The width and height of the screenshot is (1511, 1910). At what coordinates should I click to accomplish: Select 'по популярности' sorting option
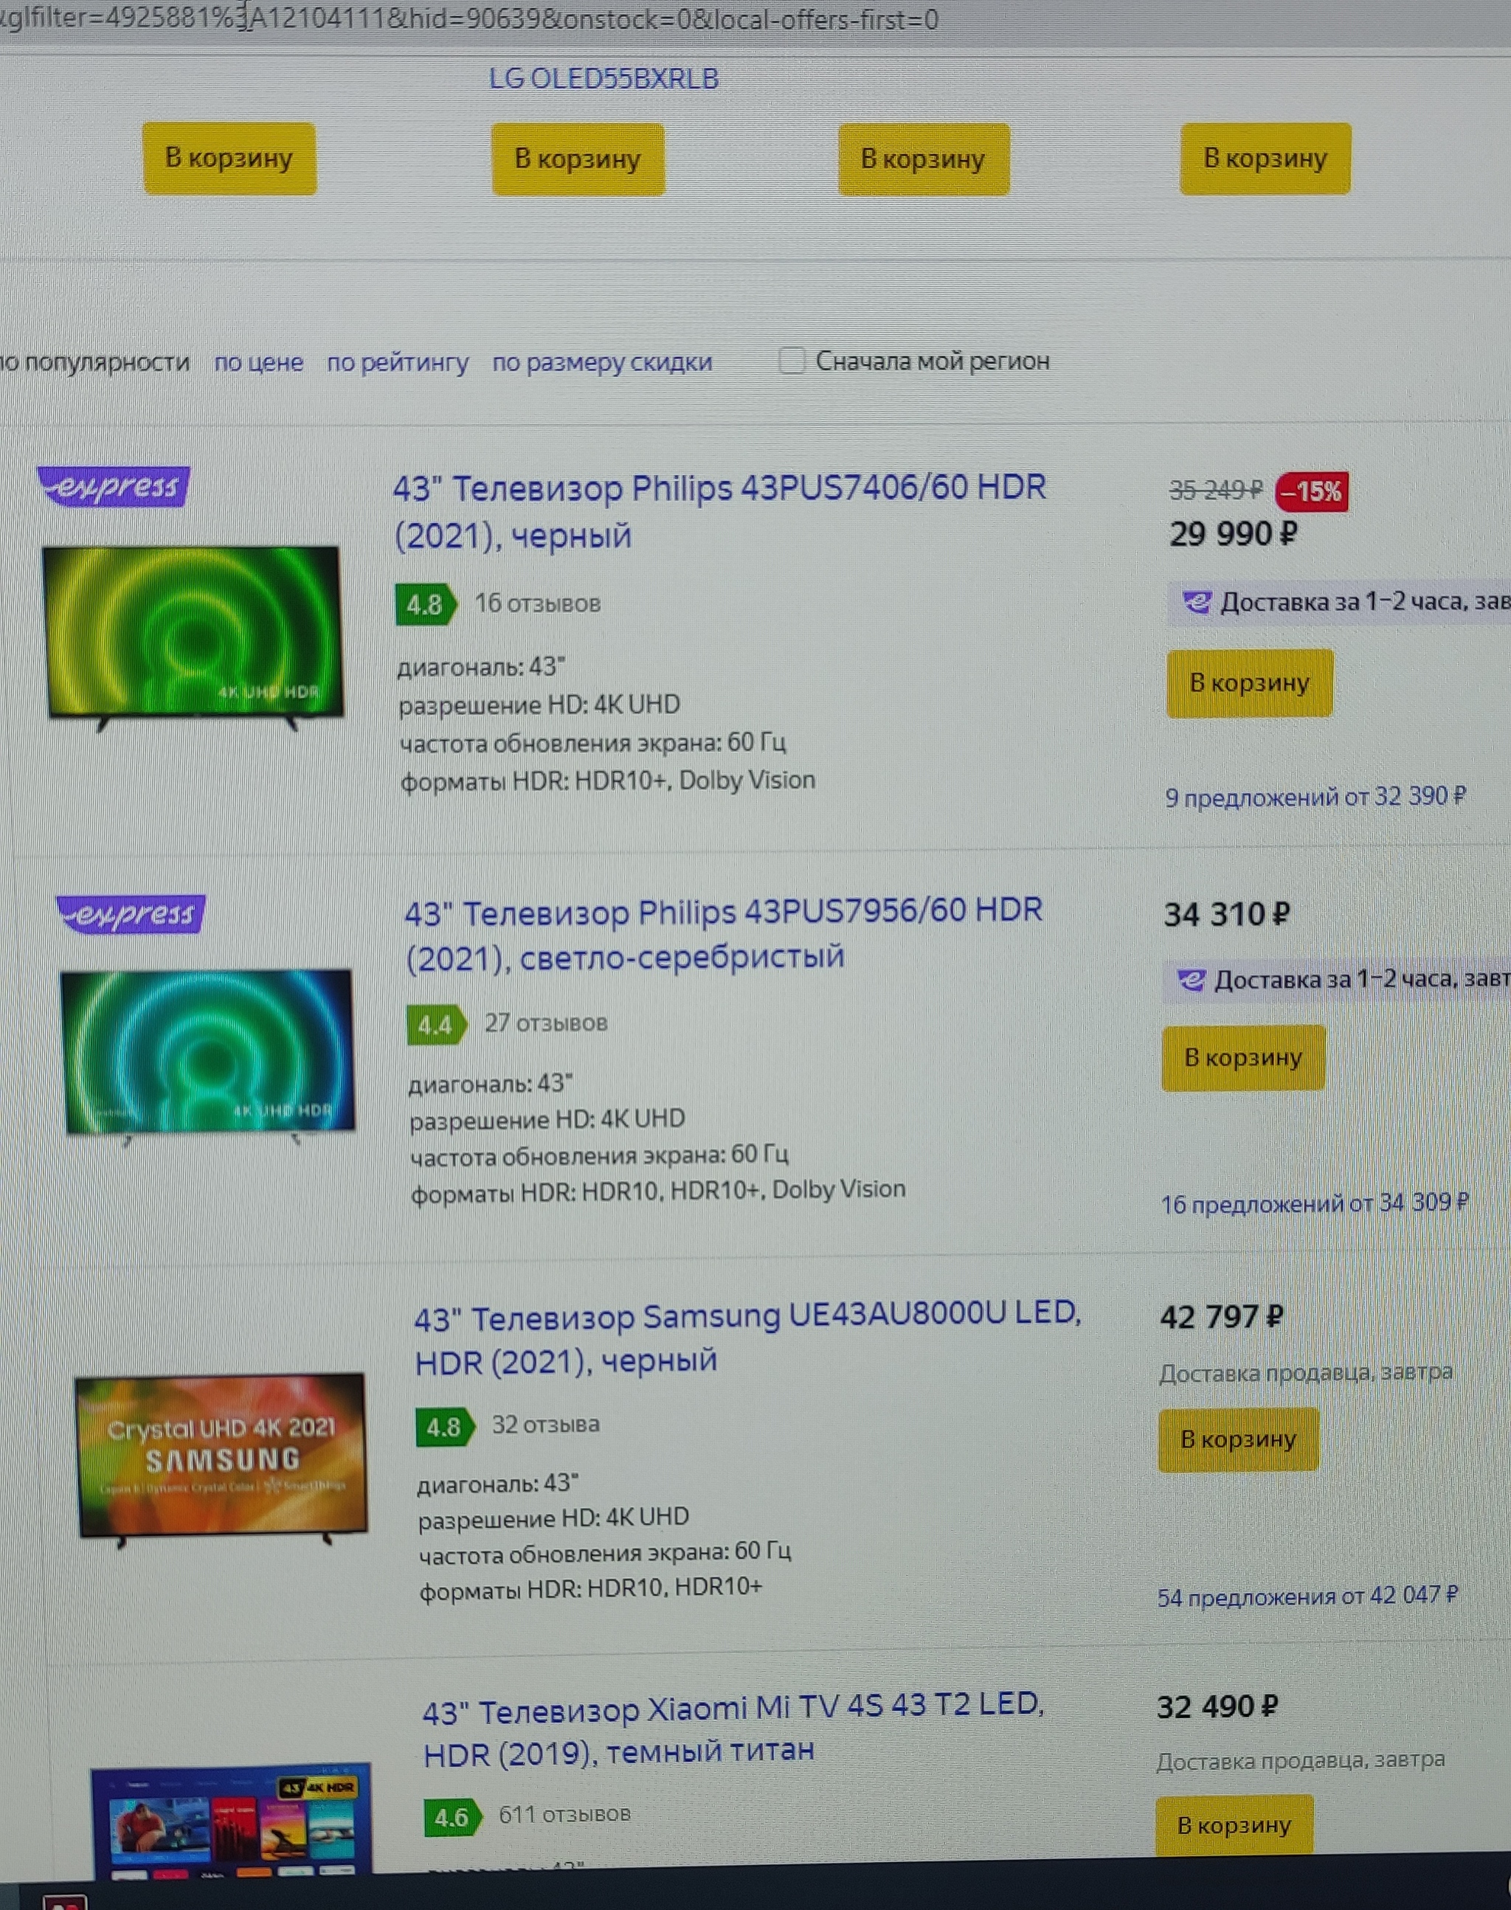click(x=94, y=363)
